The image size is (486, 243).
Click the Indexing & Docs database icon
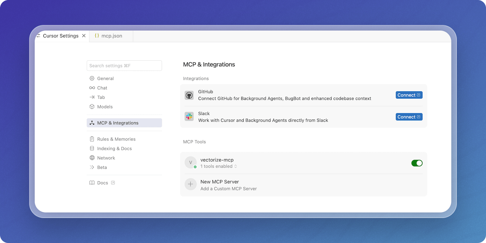pyautogui.click(x=92, y=148)
